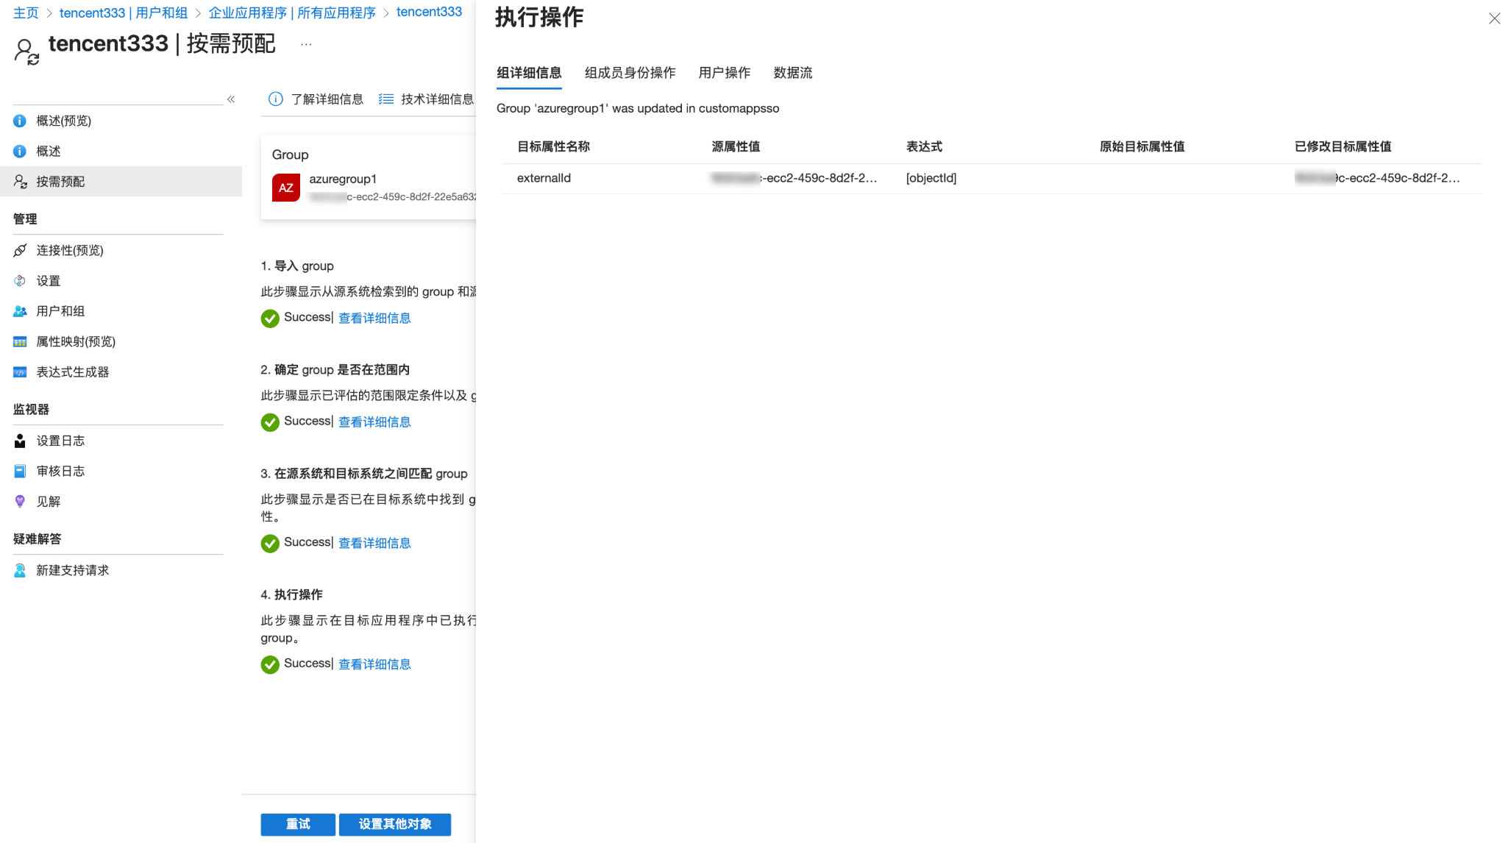Switch to 组成员身份操作 tab
Image resolution: width=1511 pixels, height=843 pixels.
click(x=630, y=73)
